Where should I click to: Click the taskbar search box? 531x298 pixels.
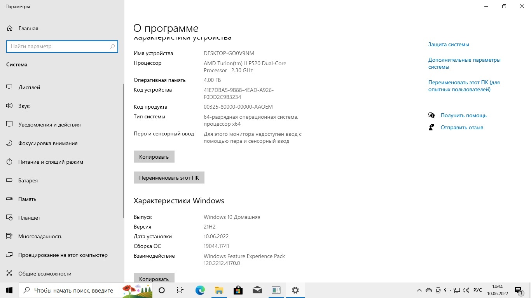pos(86,290)
